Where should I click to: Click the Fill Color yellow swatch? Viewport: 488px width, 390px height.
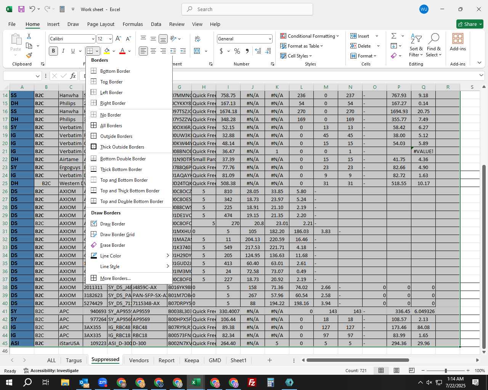point(107,51)
